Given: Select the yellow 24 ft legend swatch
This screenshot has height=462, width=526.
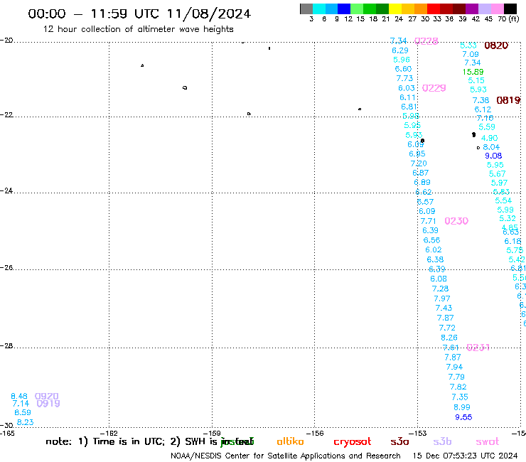Looking at the screenshot, I should tap(395, 9).
